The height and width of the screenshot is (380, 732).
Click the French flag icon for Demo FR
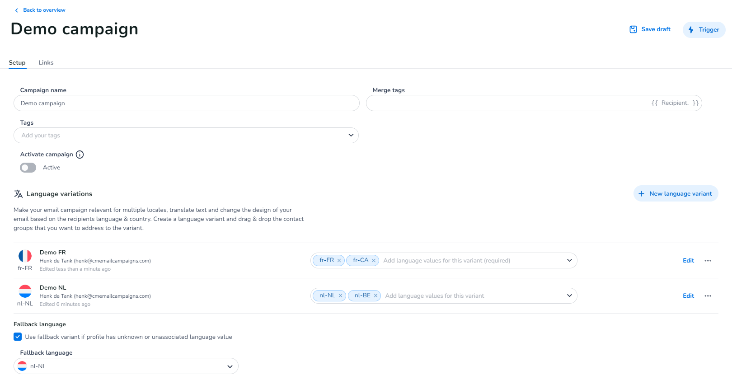pos(25,256)
